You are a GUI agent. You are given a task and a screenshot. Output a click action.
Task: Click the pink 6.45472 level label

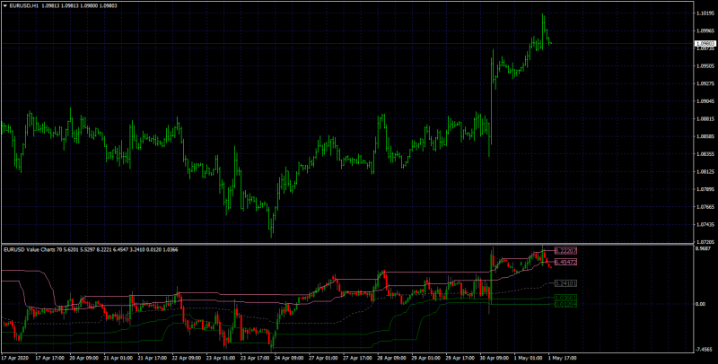[x=565, y=262]
